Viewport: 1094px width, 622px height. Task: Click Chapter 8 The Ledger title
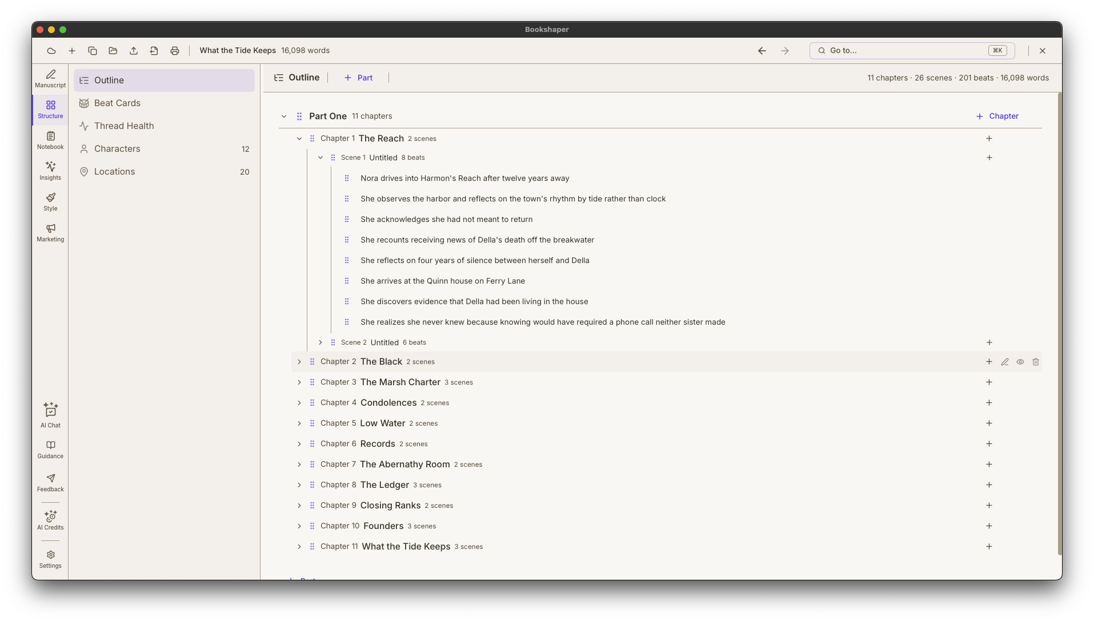384,485
